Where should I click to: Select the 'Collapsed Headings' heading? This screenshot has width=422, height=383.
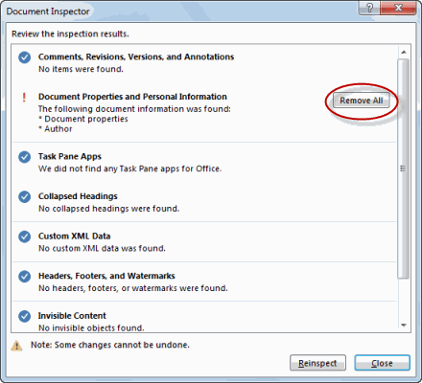pos(78,196)
